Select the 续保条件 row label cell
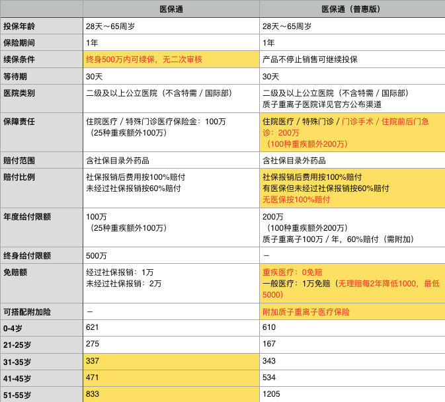This screenshot has height=402, width=445. (41, 60)
